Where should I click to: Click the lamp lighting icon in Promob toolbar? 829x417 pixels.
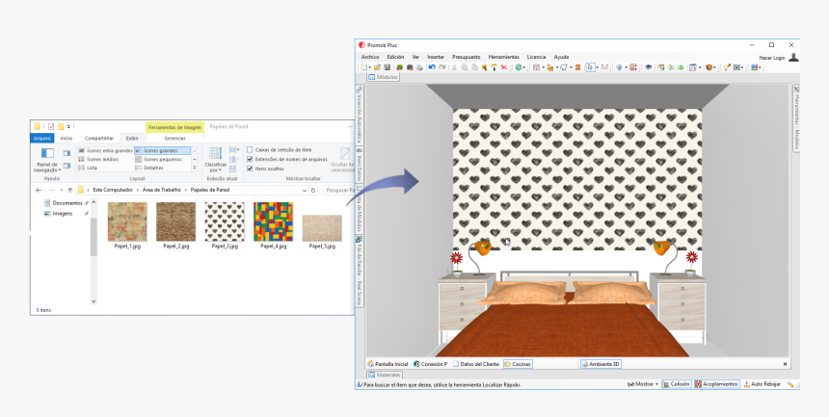[x=727, y=67]
